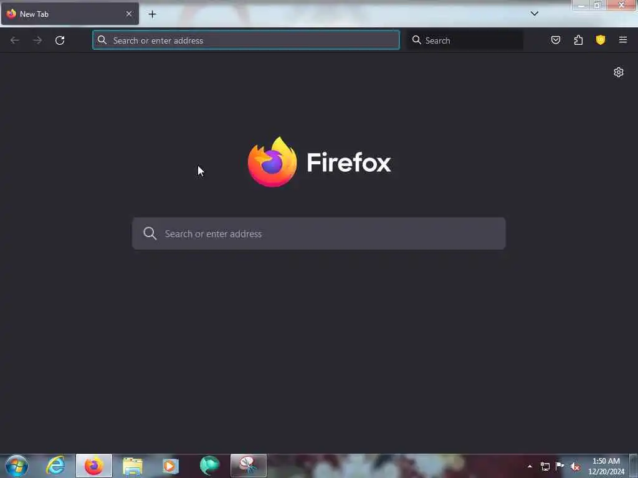Click the yellow shield extension icon

pyautogui.click(x=601, y=40)
